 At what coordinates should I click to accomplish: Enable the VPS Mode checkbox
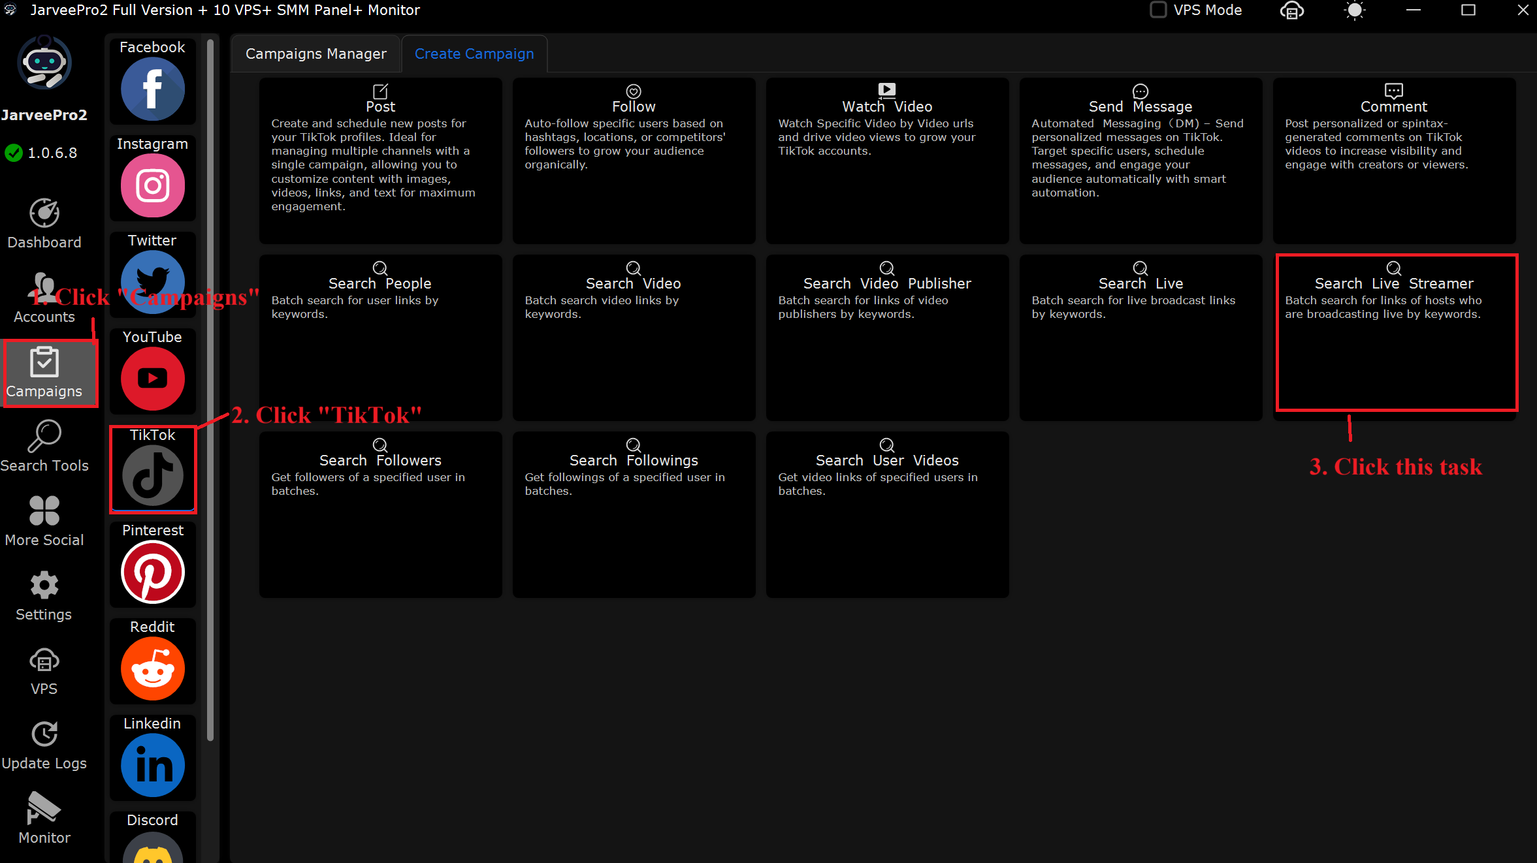pos(1157,10)
